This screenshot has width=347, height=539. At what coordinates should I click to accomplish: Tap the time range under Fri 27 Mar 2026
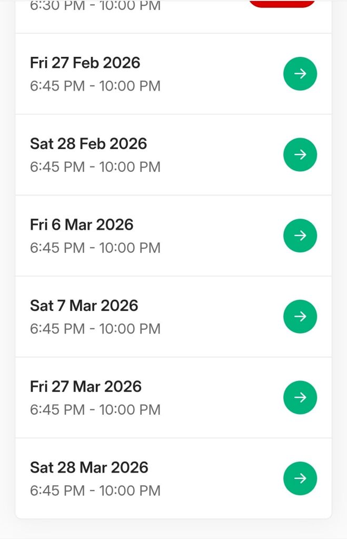click(95, 409)
